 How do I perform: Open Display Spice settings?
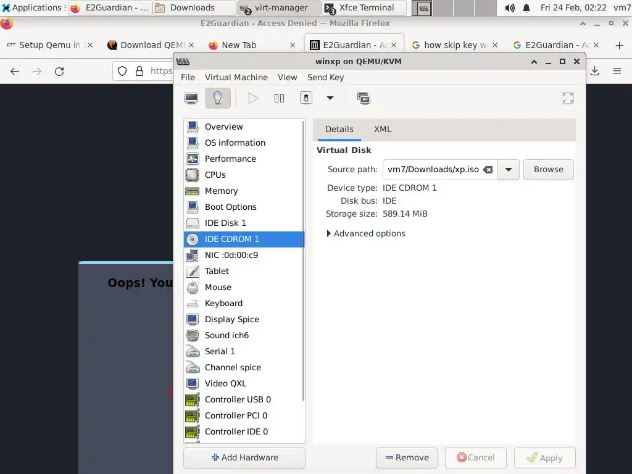point(244,319)
